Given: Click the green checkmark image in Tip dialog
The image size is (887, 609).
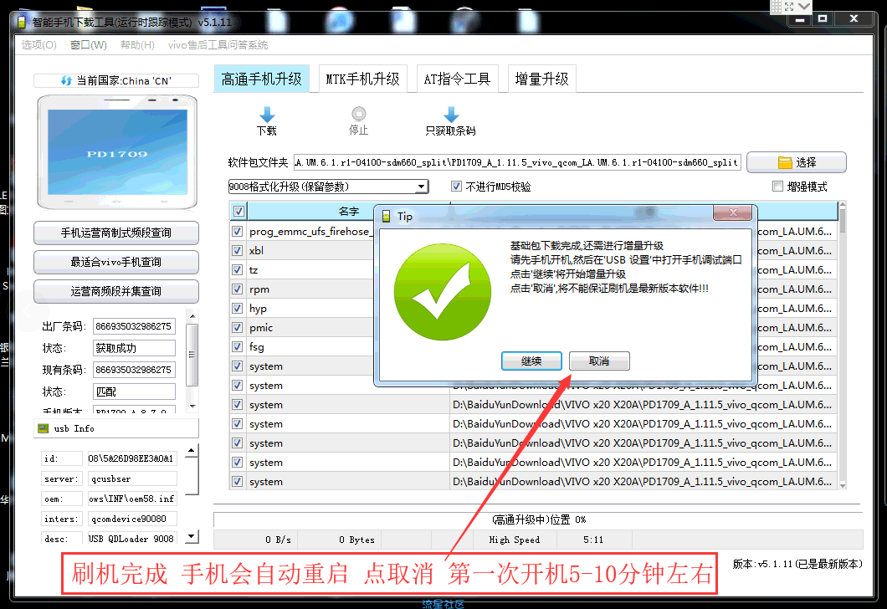Looking at the screenshot, I should pyautogui.click(x=443, y=292).
